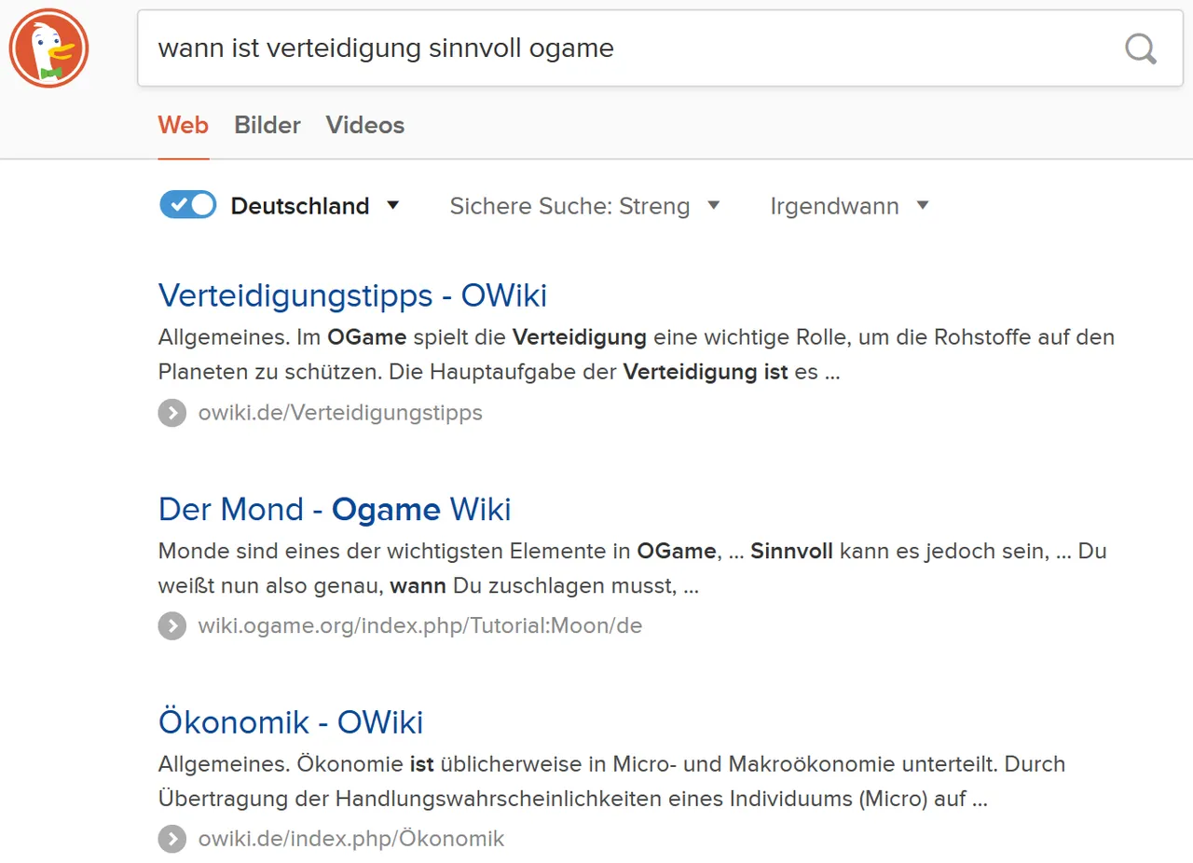Open Verteidigungstipps - OWiki result

(x=352, y=295)
